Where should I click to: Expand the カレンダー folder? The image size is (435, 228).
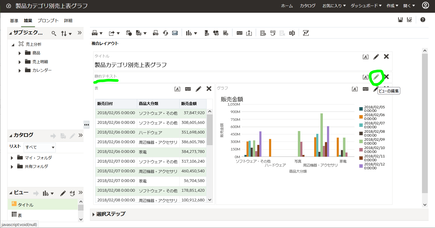coord(20,71)
